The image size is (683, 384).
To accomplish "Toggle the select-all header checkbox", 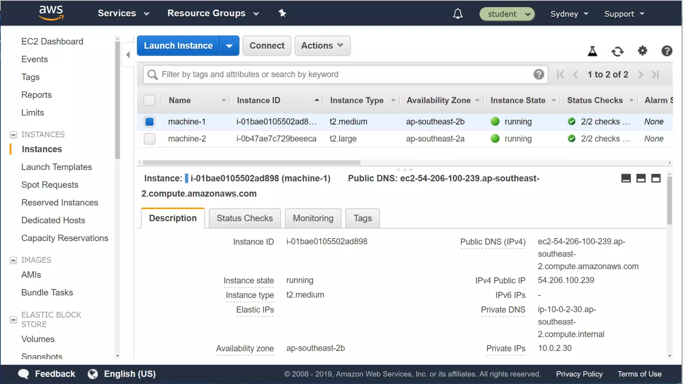I will (149, 100).
